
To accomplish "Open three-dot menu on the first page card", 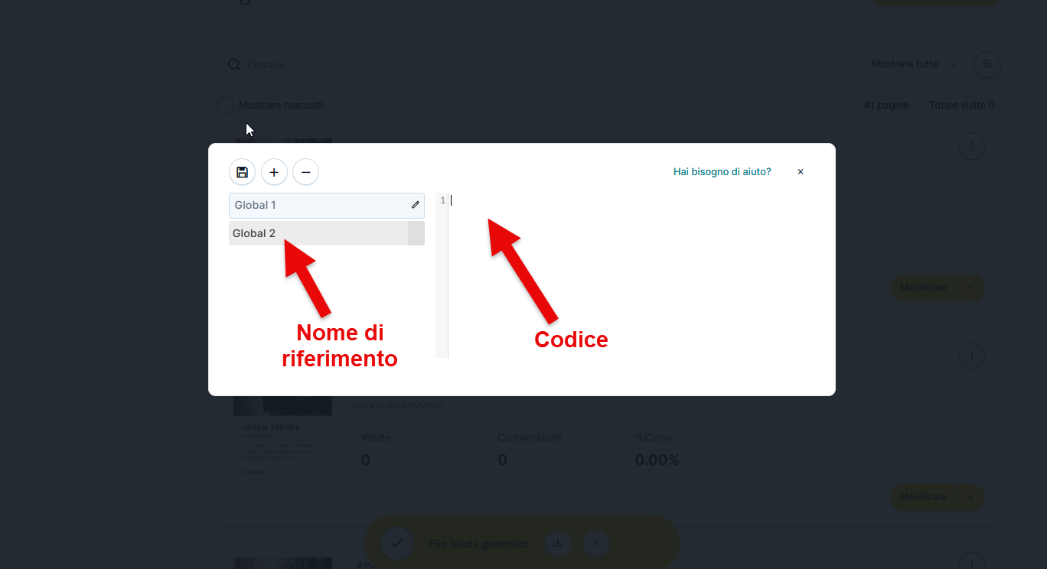I will 971,145.
